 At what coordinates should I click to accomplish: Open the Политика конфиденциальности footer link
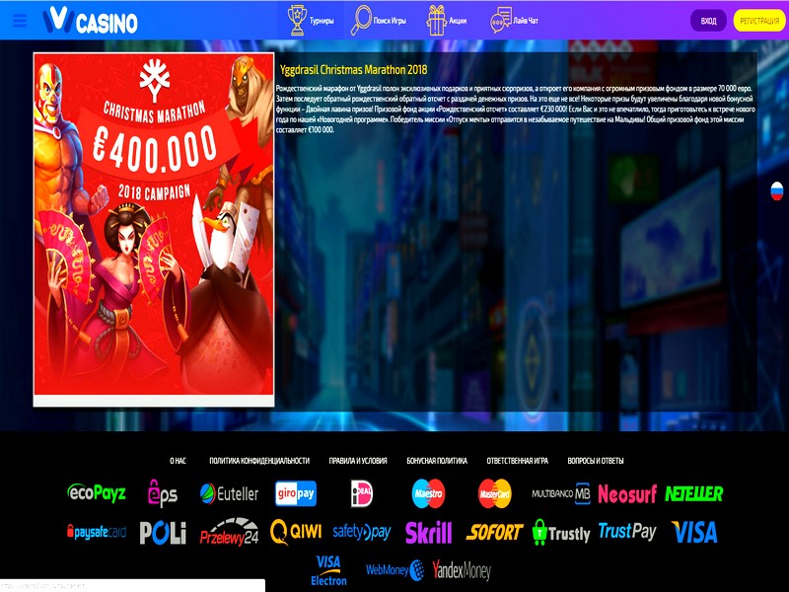pyautogui.click(x=259, y=461)
